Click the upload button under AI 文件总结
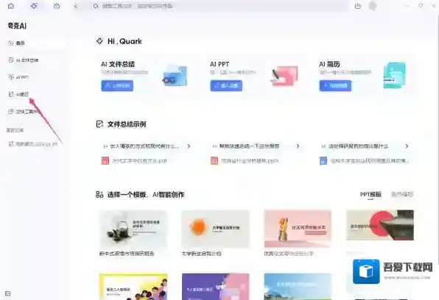The width and height of the screenshot is (439, 300). pos(117,85)
